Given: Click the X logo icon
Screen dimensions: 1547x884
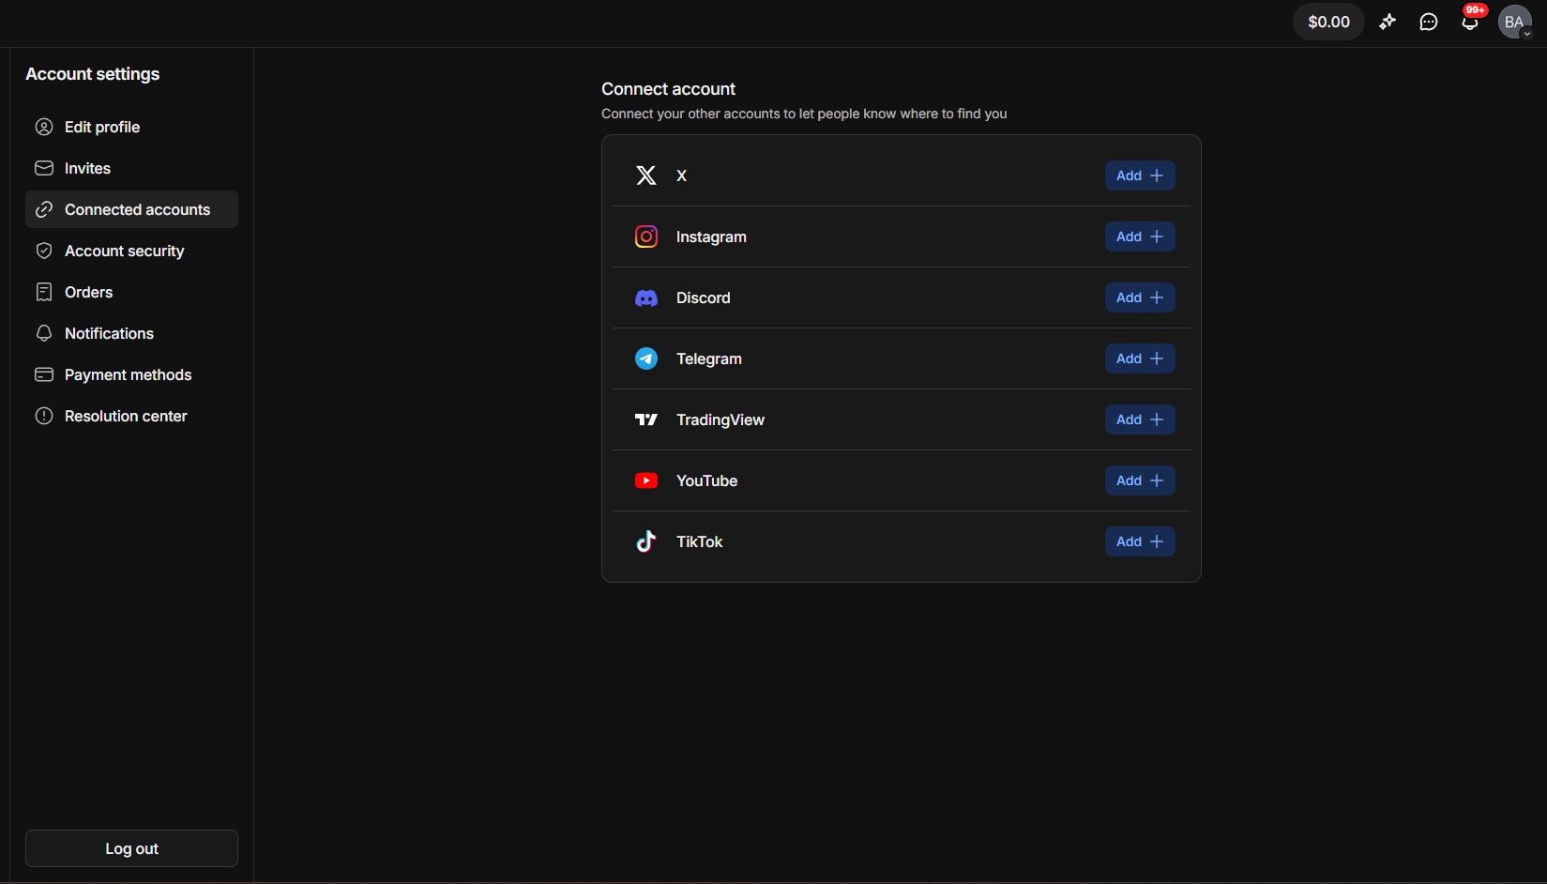Looking at the screenshot, I should 646,175.
